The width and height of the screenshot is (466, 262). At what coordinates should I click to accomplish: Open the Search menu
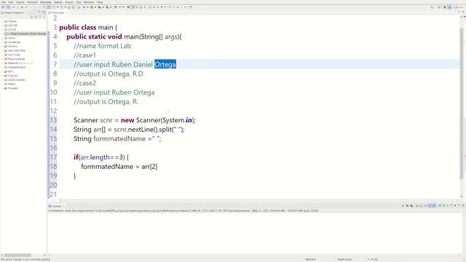58,2
